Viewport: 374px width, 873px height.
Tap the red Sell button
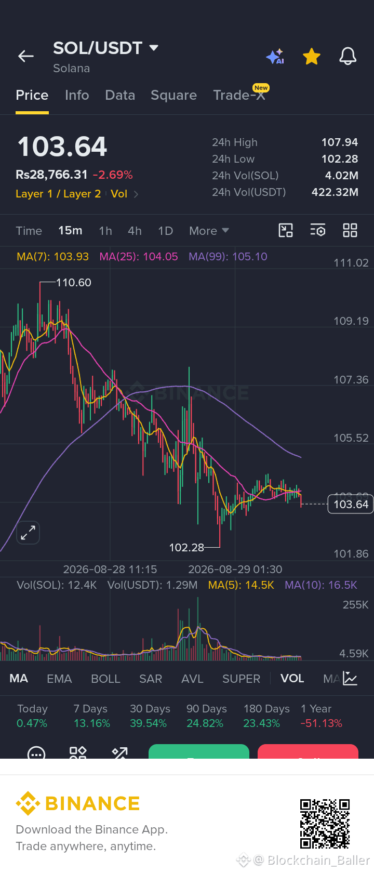click(x=308, y=751)
